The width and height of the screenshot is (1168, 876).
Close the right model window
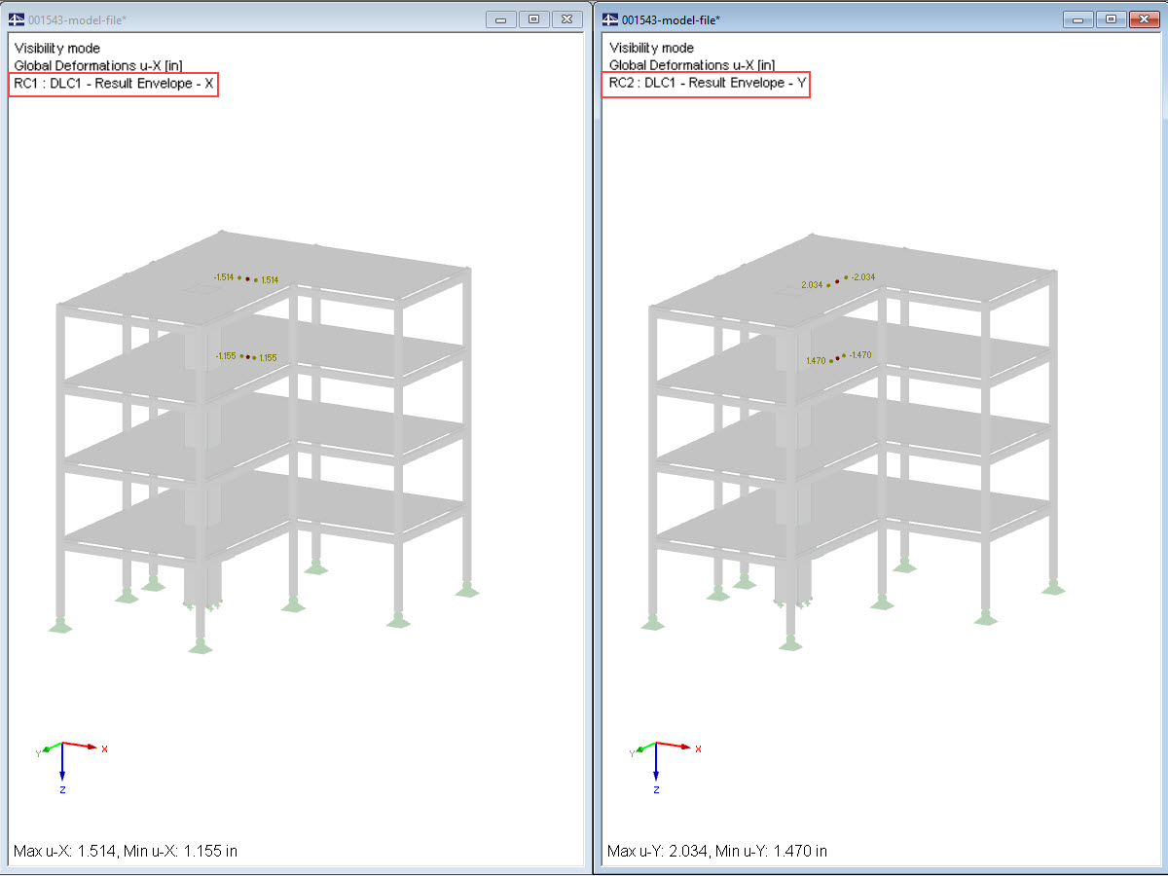point(1145,19)
